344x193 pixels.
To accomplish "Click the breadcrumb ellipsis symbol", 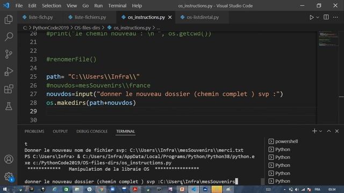I will coord(158,28).
